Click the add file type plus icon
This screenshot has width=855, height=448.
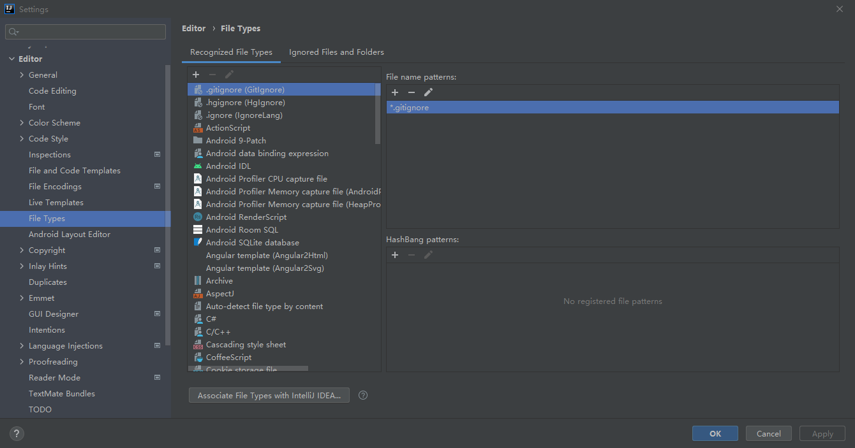(x=196, y=75)
